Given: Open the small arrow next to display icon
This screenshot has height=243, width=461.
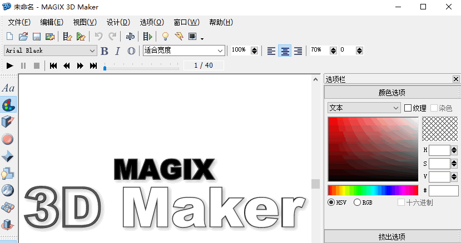Looking at the screenshot, I should tap(202, 38).
